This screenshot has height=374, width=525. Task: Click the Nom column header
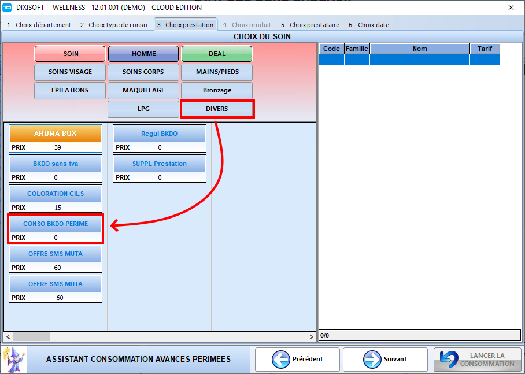tap(420, 49)
